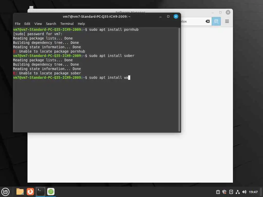Image resolution: width=263 pixels, height=197 pixels.
Task: Open the terminal Search menu
Action: pos(51,24)
